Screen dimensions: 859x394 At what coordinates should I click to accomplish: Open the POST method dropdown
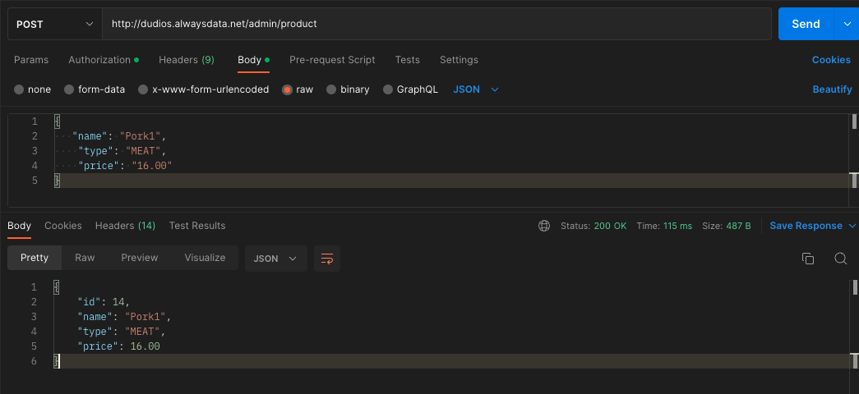tap(55, 24)
